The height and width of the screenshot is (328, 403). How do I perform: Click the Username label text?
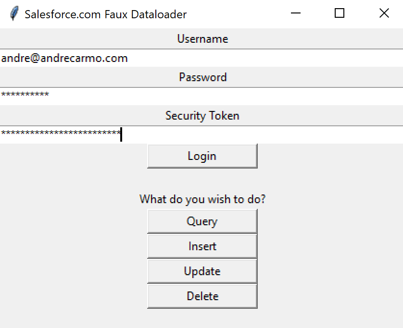(202, 39)
